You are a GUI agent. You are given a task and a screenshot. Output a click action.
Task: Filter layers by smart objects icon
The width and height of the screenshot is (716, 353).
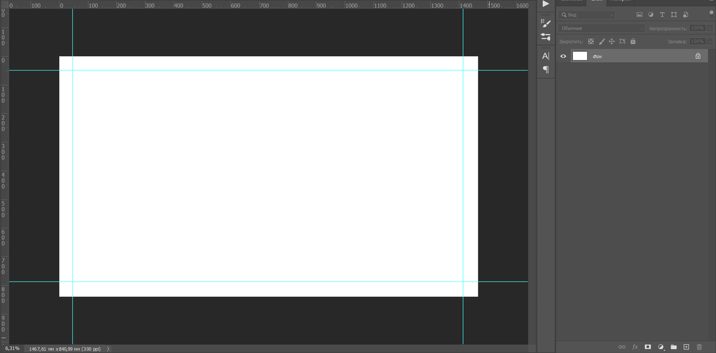[685, 14]
